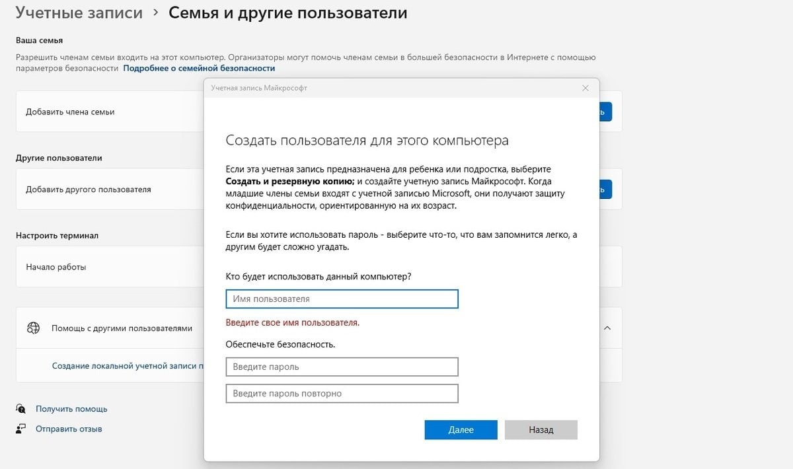The height and width of the screenshot is (469, 793).
Task: Go back to Учетные записи breadcrumb
Action: (79, 13)
